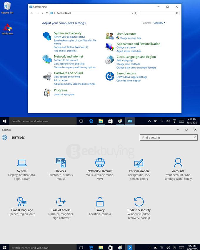Screen dimensions: 200x250
Task: Launch Edge browser from upper taskbar
Action: (91, 121)
